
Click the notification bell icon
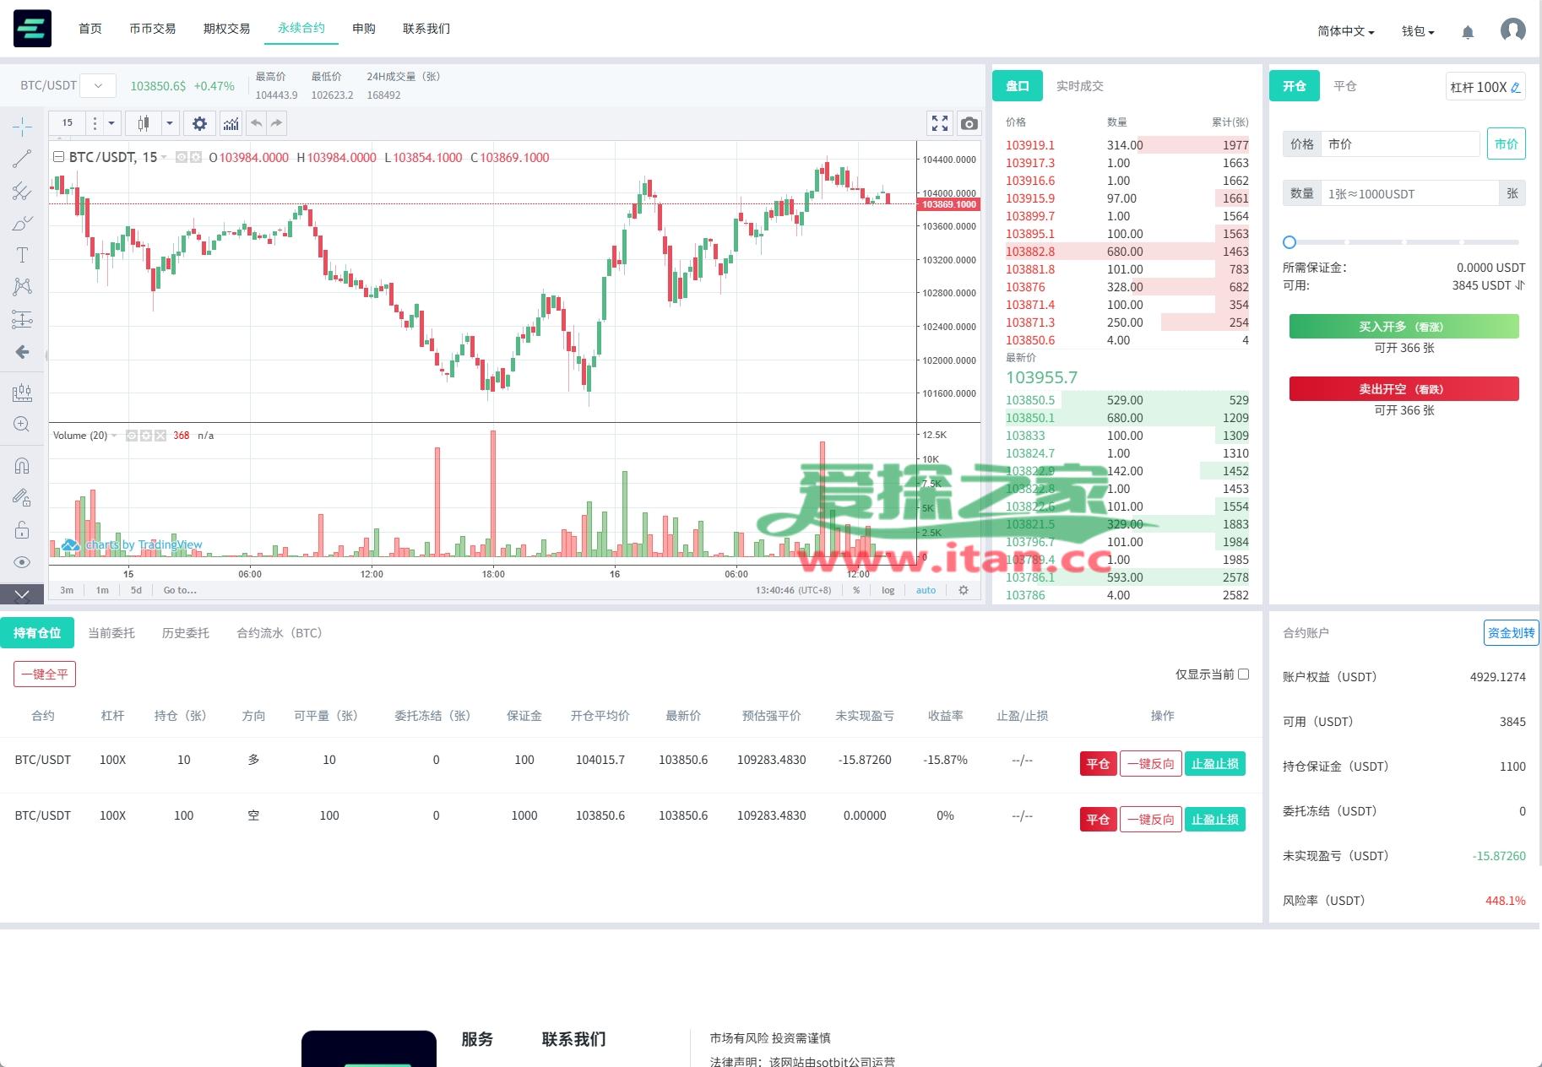coord(1468,32)
